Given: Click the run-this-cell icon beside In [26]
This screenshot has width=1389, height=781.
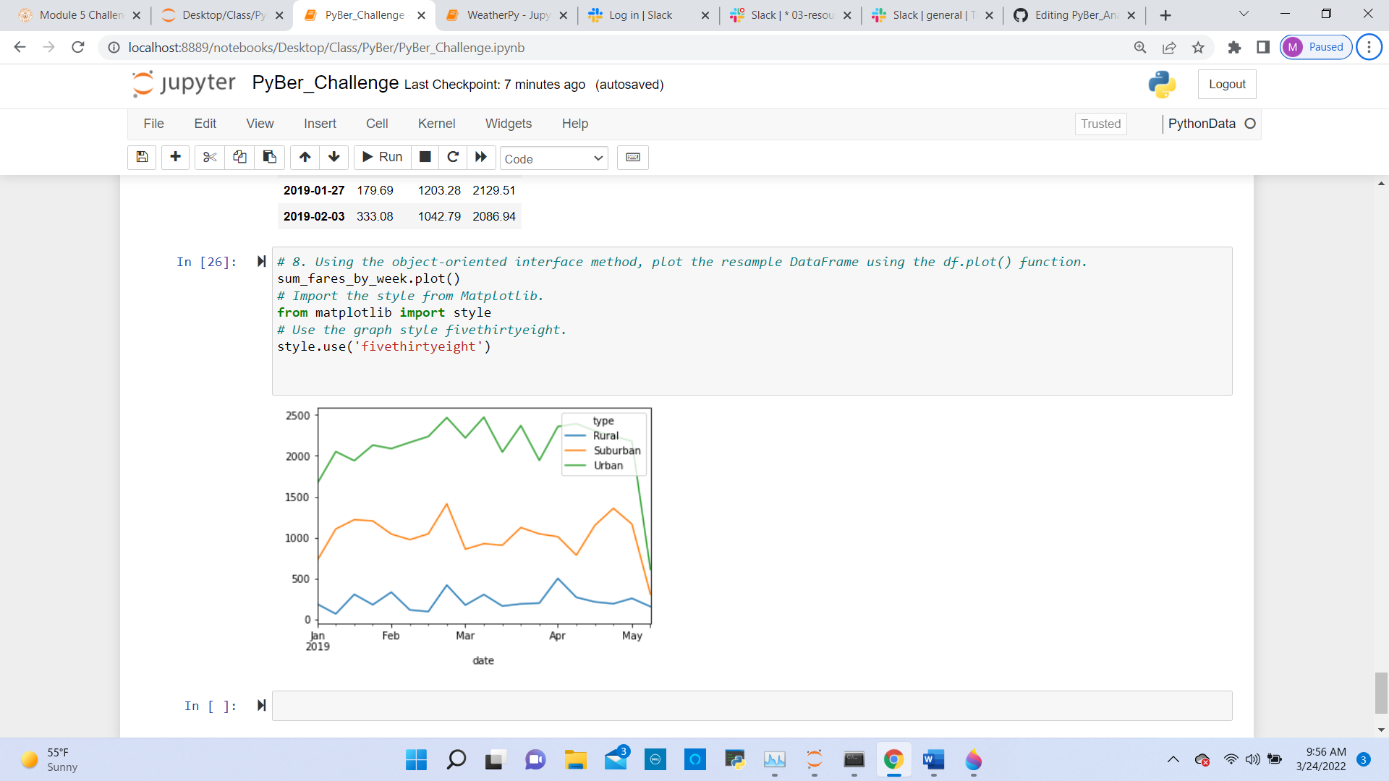Looking at the screenshot, I should (261, 261).
